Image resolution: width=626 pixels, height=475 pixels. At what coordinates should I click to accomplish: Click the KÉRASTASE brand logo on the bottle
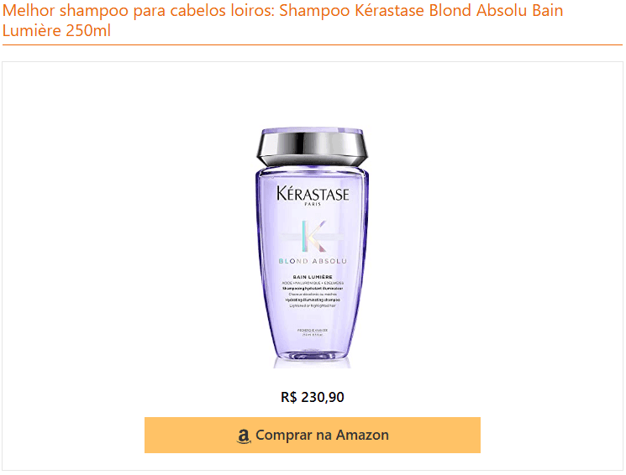pyautogui.click(x=313, y=193)
